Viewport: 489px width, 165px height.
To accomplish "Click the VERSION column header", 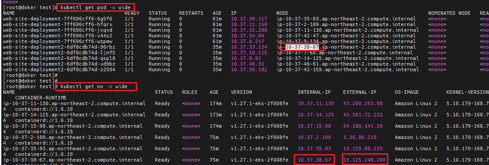I will [241, 92].
